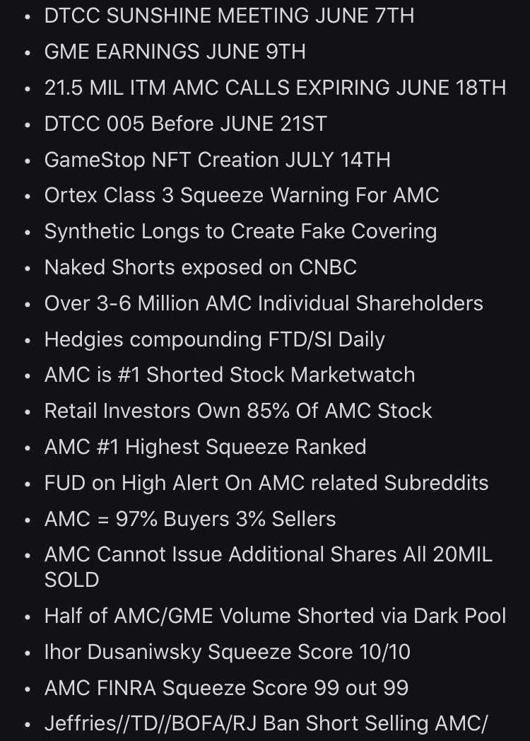The height and width of the screenshot is (741, 530).
Task: Tap the 21.5 MIL ITM AMC Calls line
Action: (275, 88)
